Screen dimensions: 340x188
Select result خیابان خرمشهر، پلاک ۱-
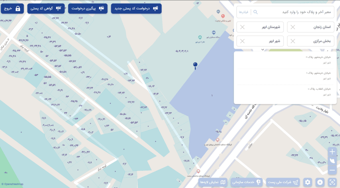click(285, 60)
